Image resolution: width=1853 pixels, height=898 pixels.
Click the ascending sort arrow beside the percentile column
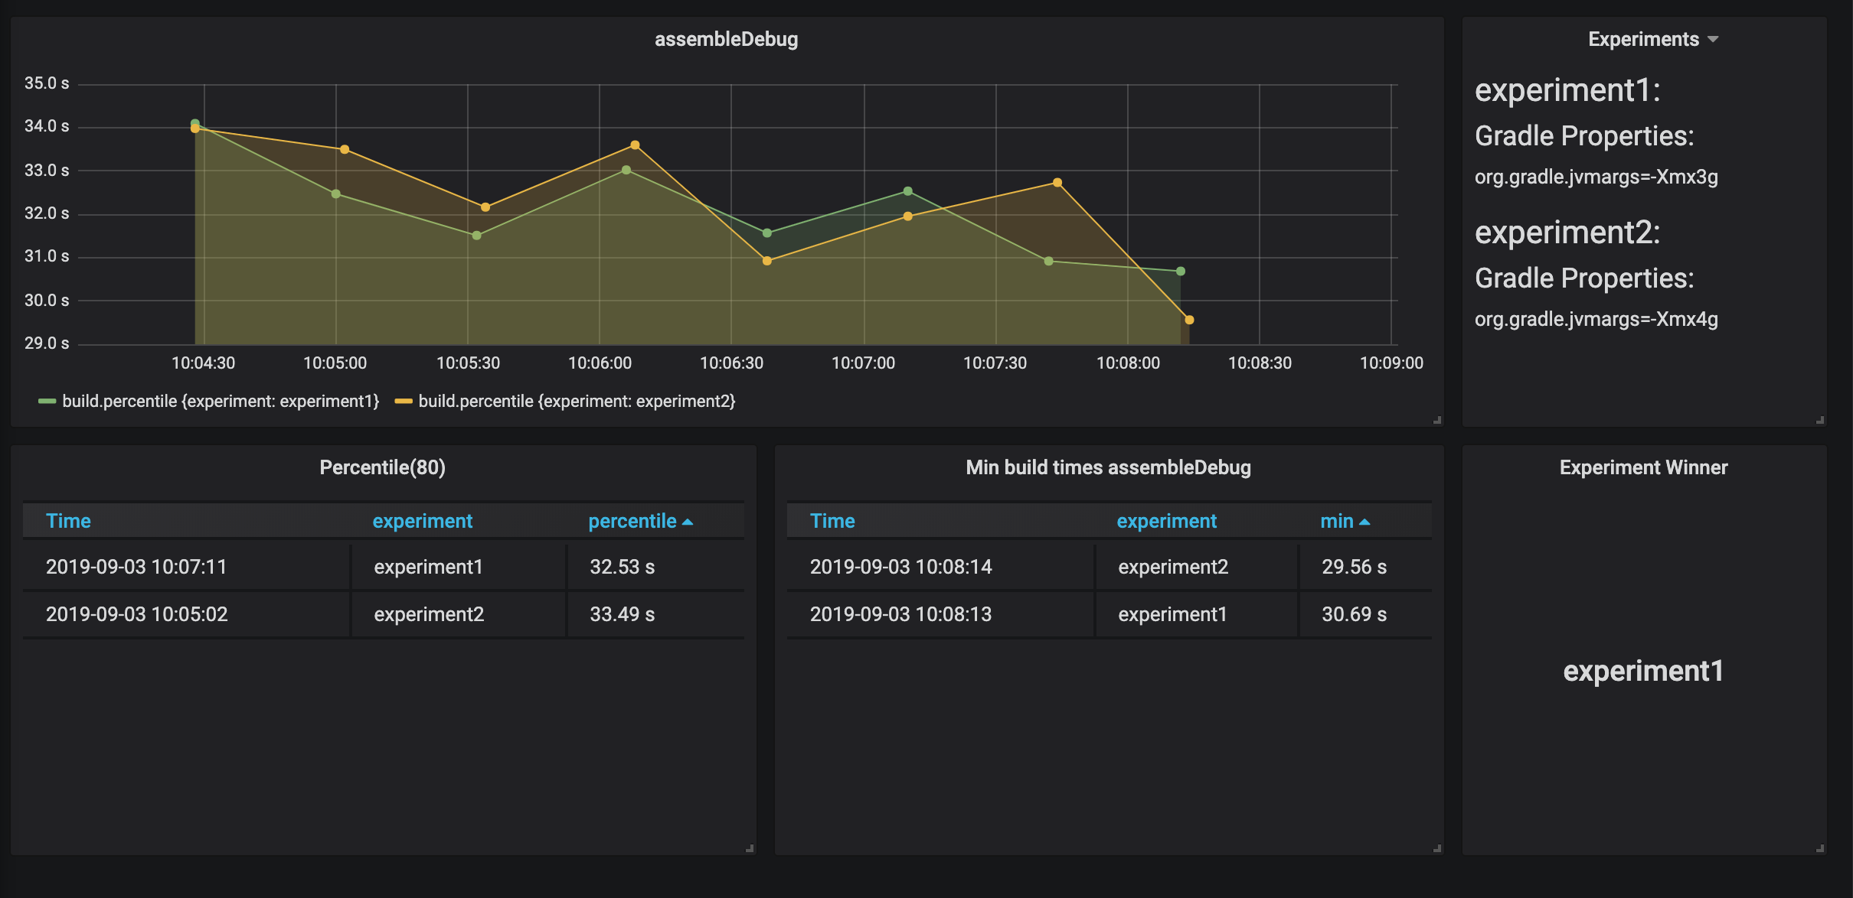click(x=687, y=522)
